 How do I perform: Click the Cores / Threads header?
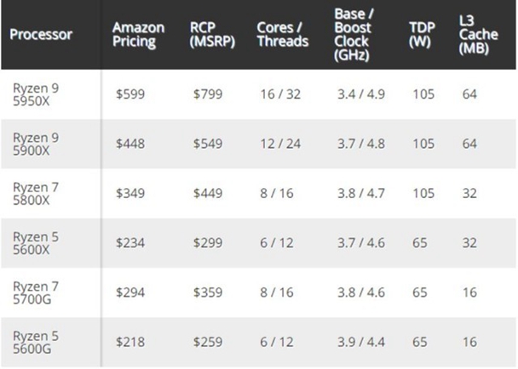pyautogui.click(x=280, y=34)
